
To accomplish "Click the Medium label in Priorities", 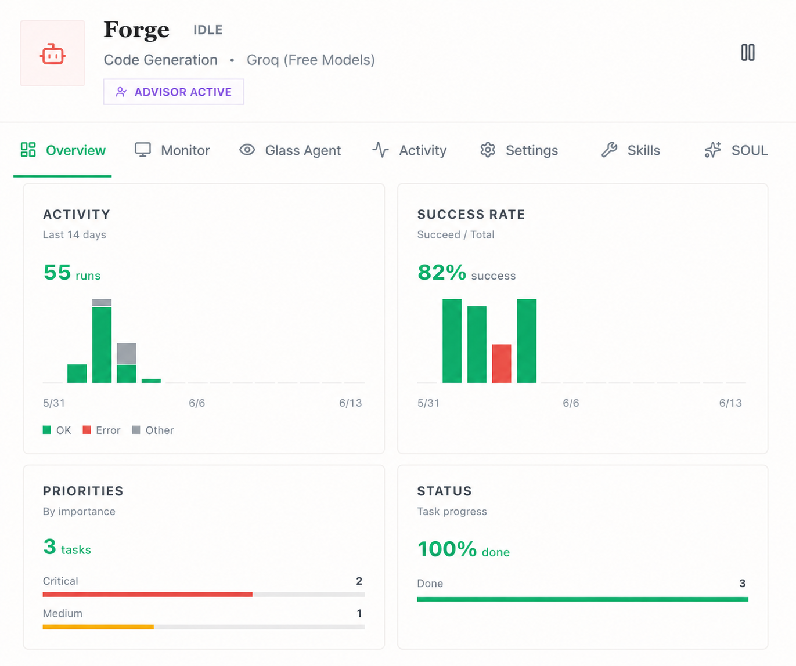I will pyautogui.click(x=63, y=613).
